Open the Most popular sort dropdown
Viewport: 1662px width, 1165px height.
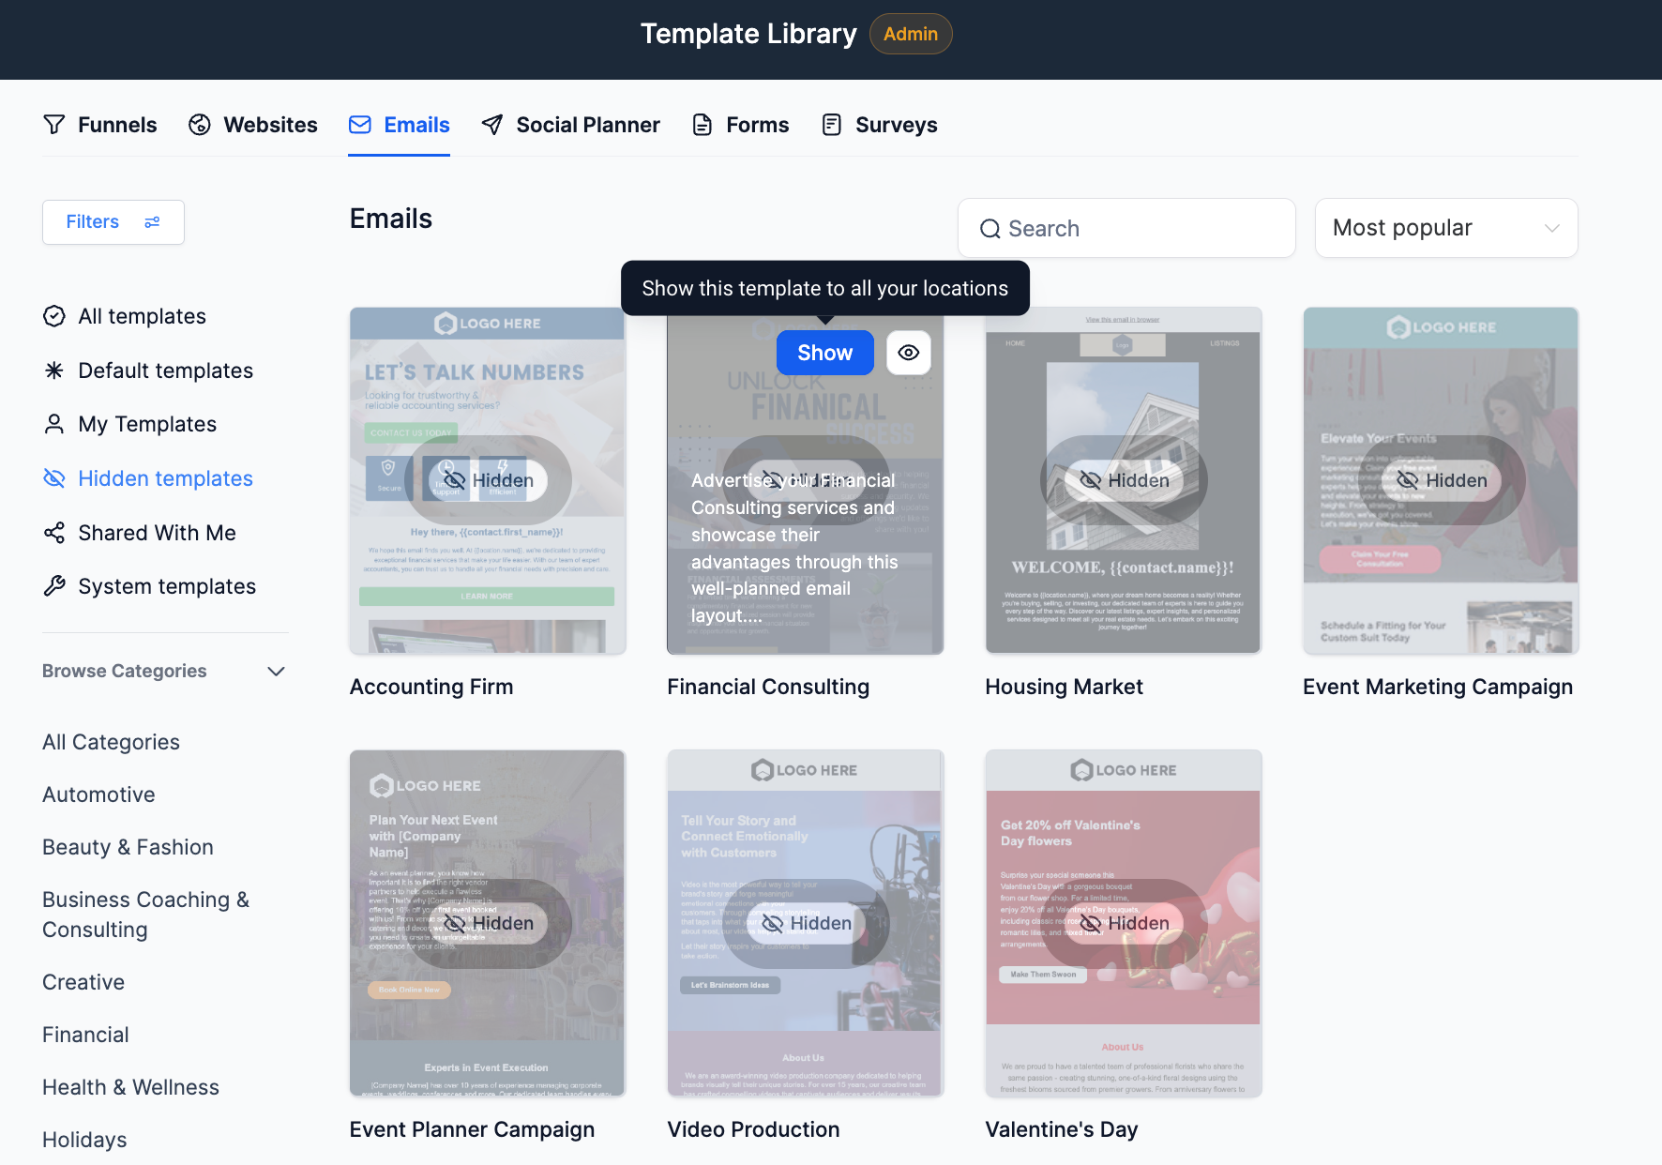pos(1446,228)
